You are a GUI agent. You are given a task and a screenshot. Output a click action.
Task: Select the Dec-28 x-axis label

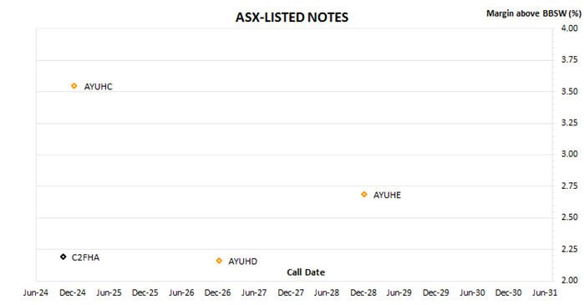[x=363, y=292]
